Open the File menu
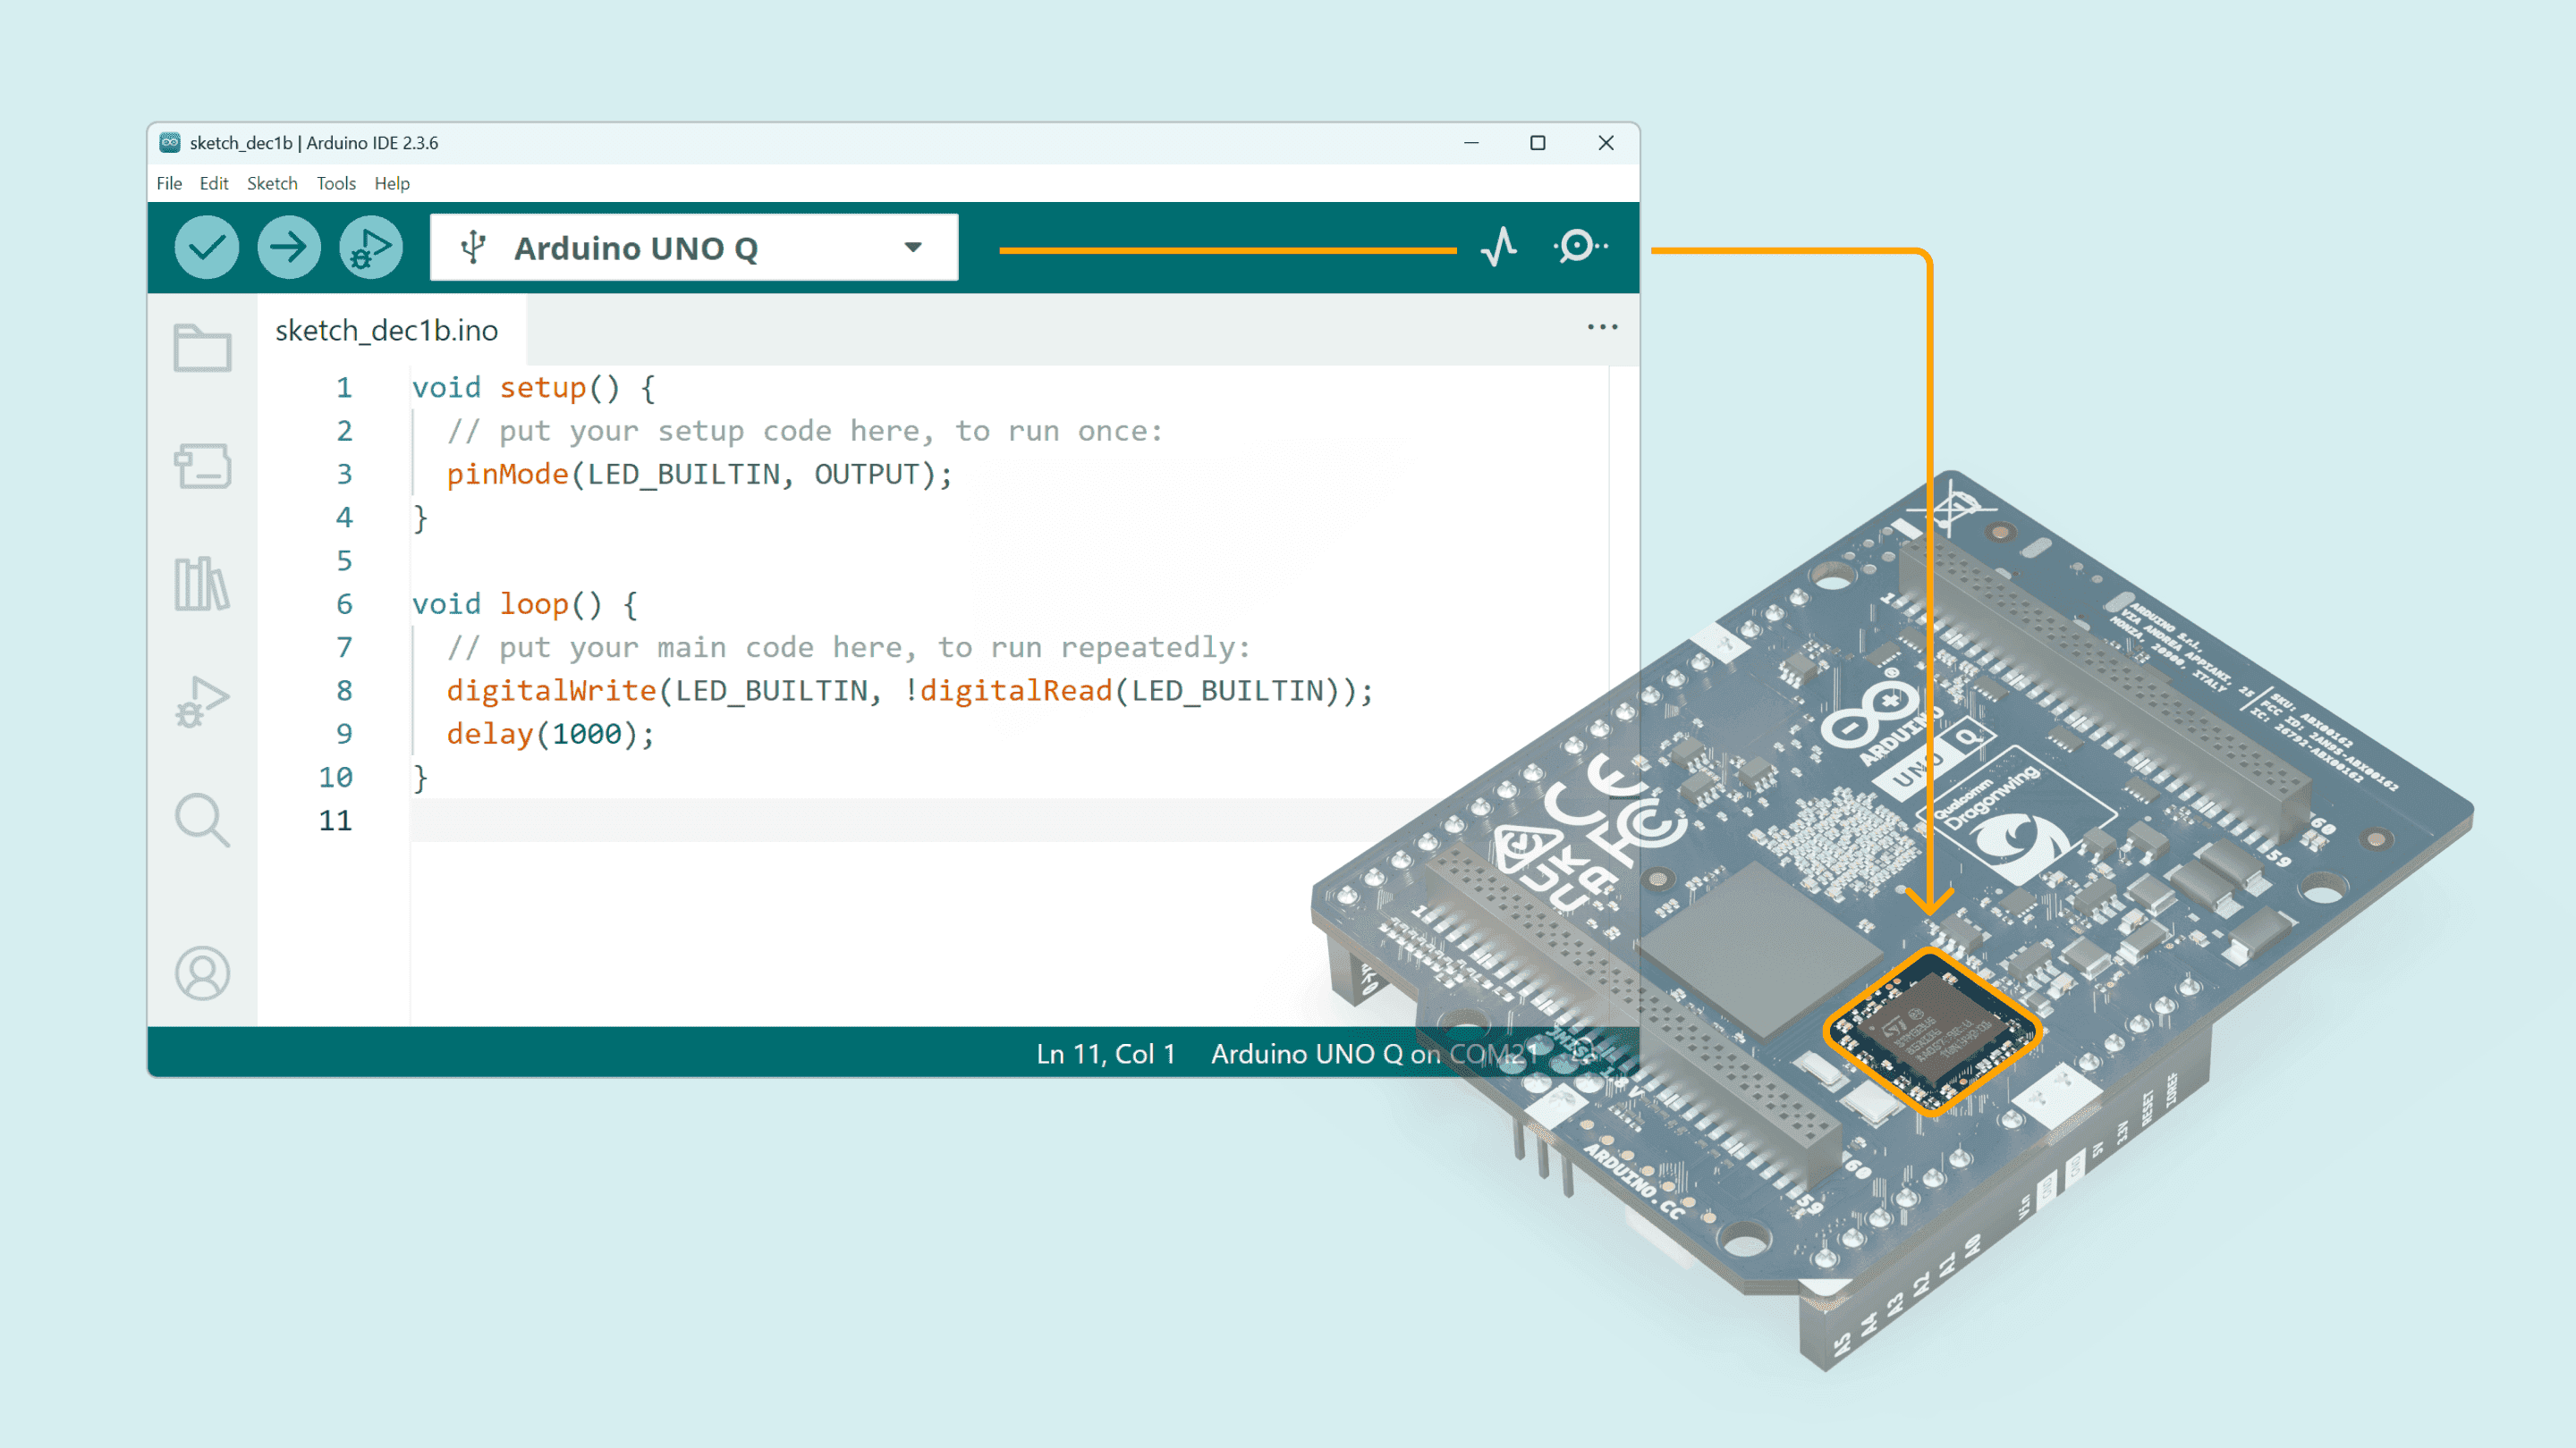The image size is (2576, 1448). click(x=169, y=184)
